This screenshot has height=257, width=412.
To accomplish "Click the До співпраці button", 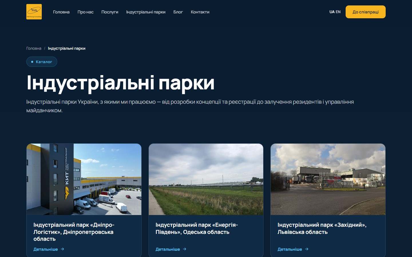I will click(366, 12).
